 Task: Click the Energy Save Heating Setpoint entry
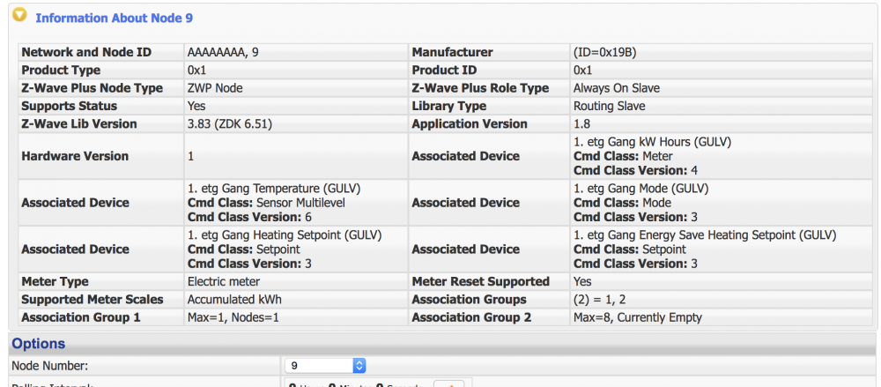[x=704, y=235]
